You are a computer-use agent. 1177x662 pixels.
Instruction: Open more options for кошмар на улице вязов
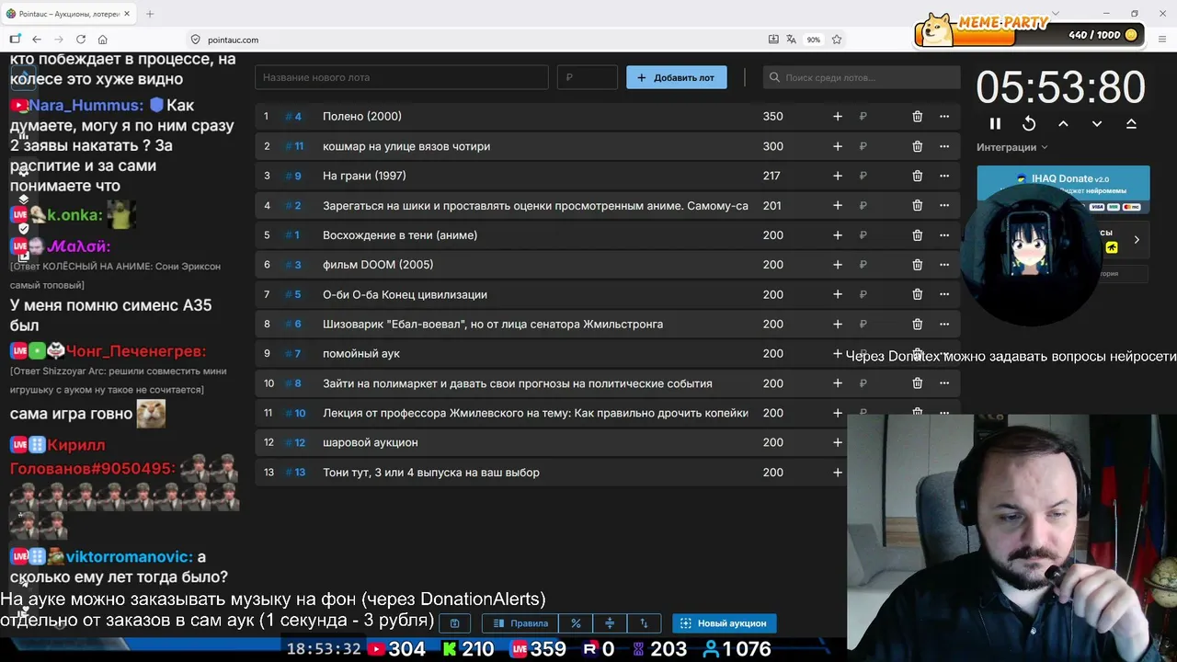tap(944, 146)
